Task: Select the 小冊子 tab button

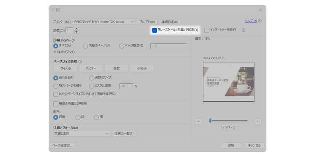Action: point(142,69)
